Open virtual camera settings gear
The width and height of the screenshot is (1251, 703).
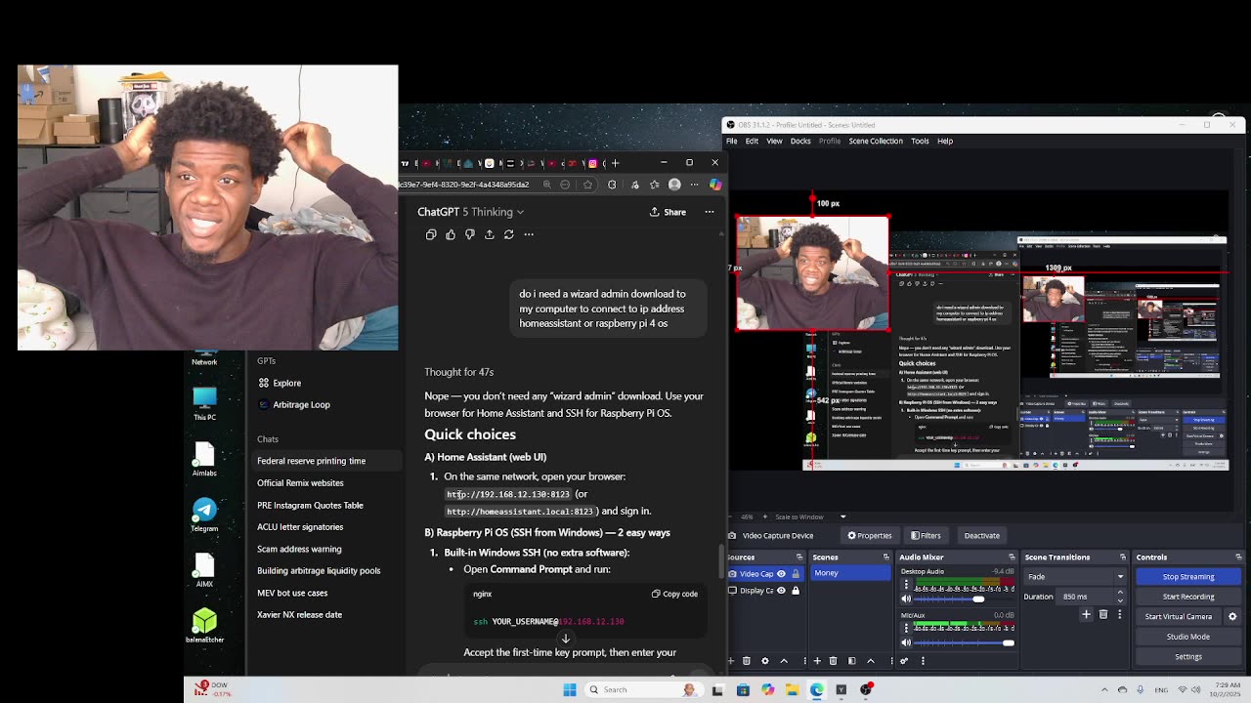(x=1232, y=617)
